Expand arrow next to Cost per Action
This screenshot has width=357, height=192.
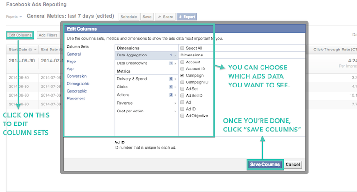point(175,111)
